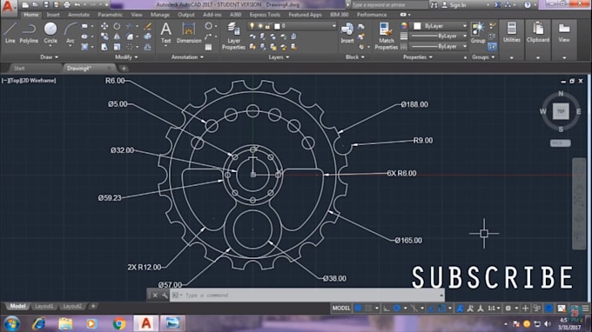This screenshot has height=332, width=592.
Task: Expand the Groups panel
Action: (483, 57)
